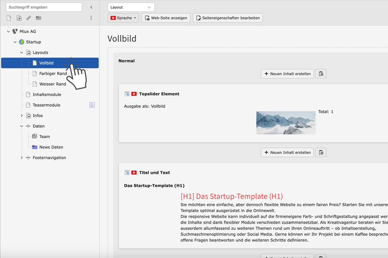This screenshot has width=388, height=258.
Task: Click the grid icon next to Teasermodule
Action: 92,104
